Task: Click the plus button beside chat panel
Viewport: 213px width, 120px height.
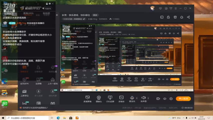Action: pos(57,15)
